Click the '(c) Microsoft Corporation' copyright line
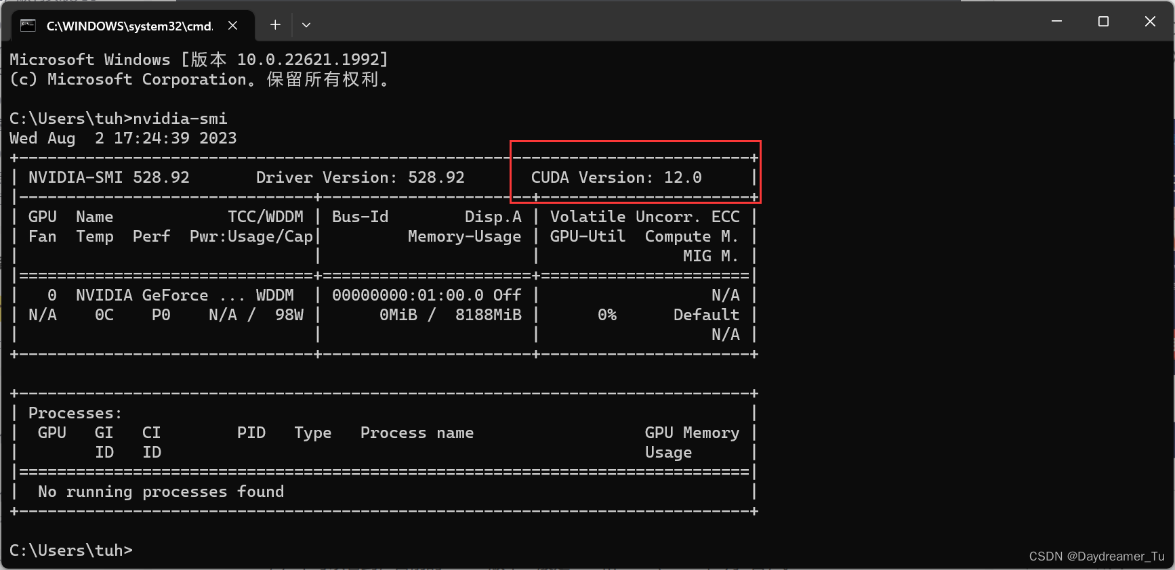The image size is (1175, 570). tap(199, 79)
